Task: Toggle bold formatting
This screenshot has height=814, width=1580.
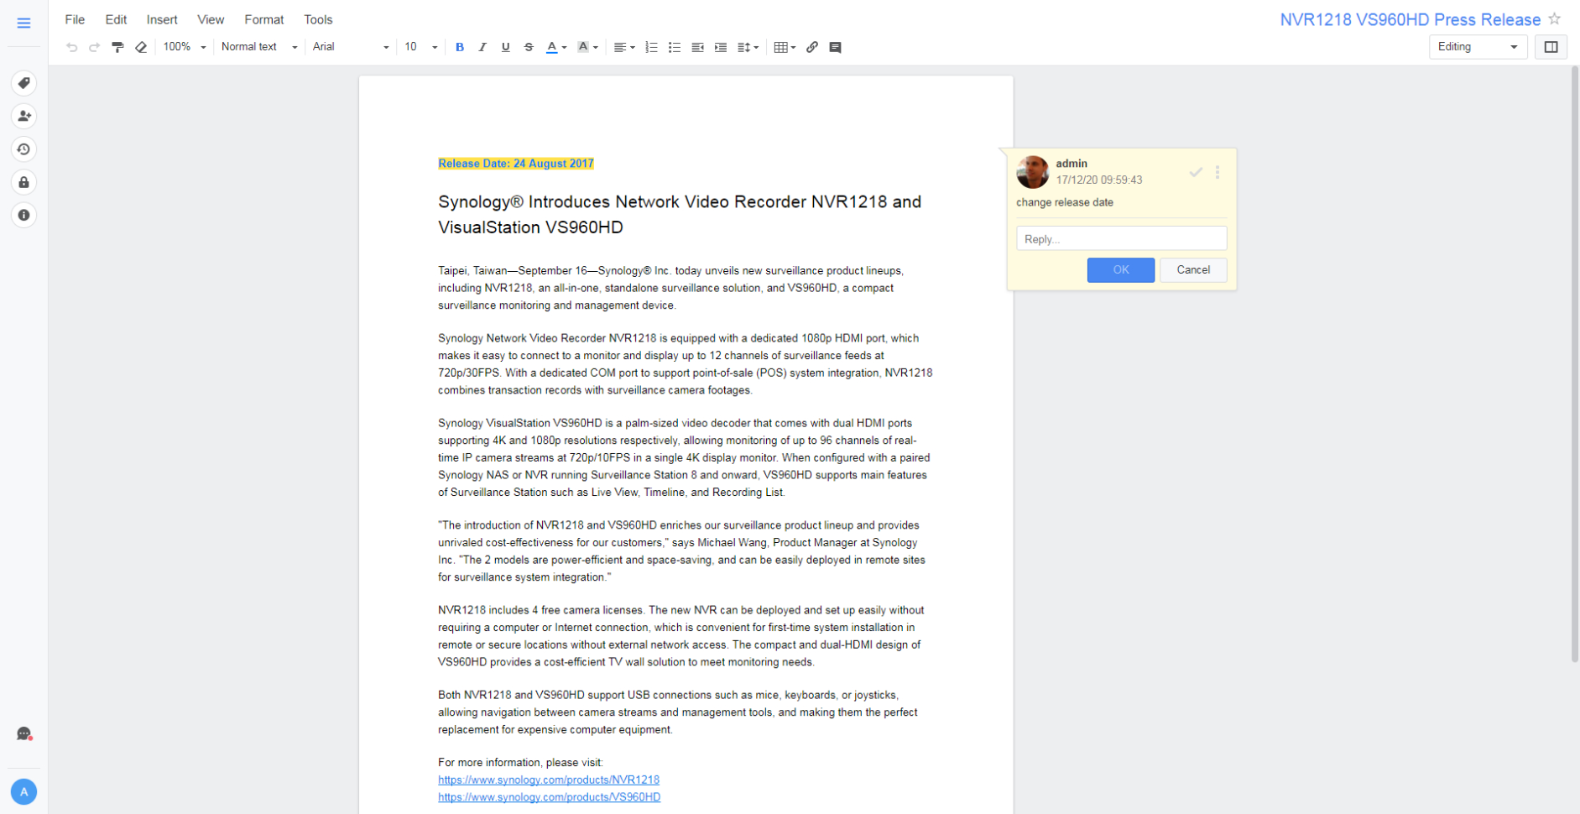Action: click(459, 47)
